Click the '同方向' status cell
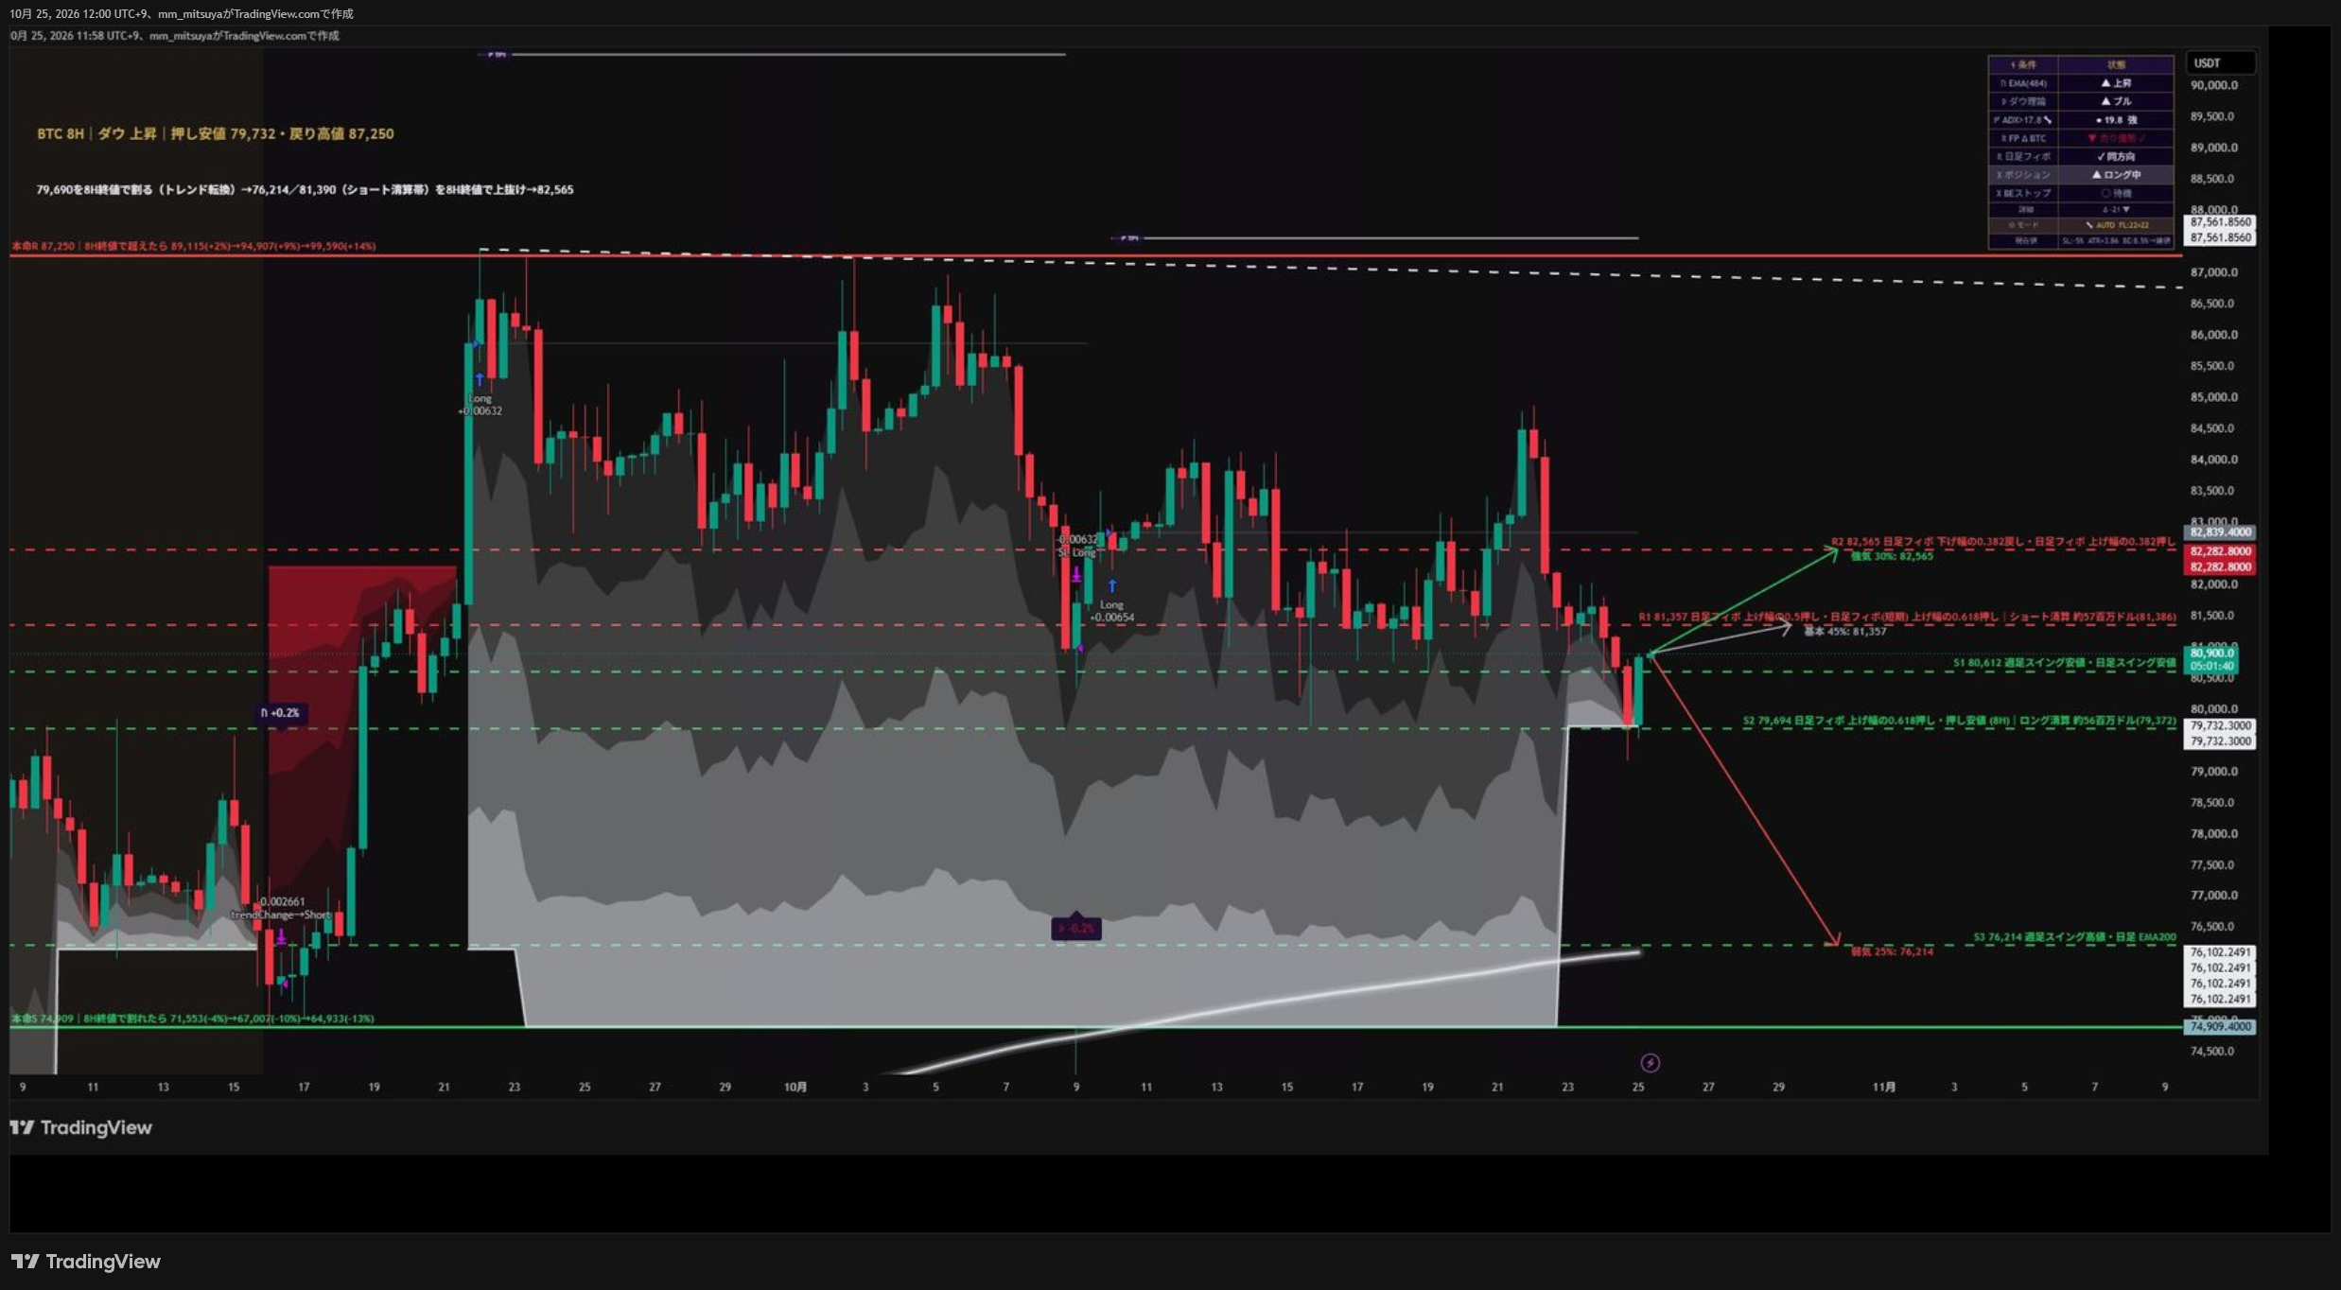 [2116, 157]
